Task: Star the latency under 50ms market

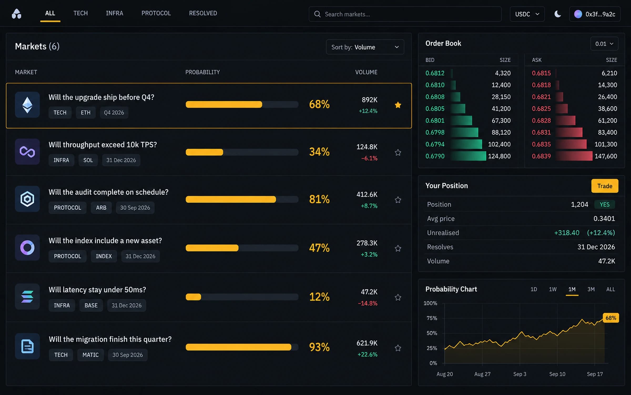Action: pyautogui.click(x=398, y=297)
